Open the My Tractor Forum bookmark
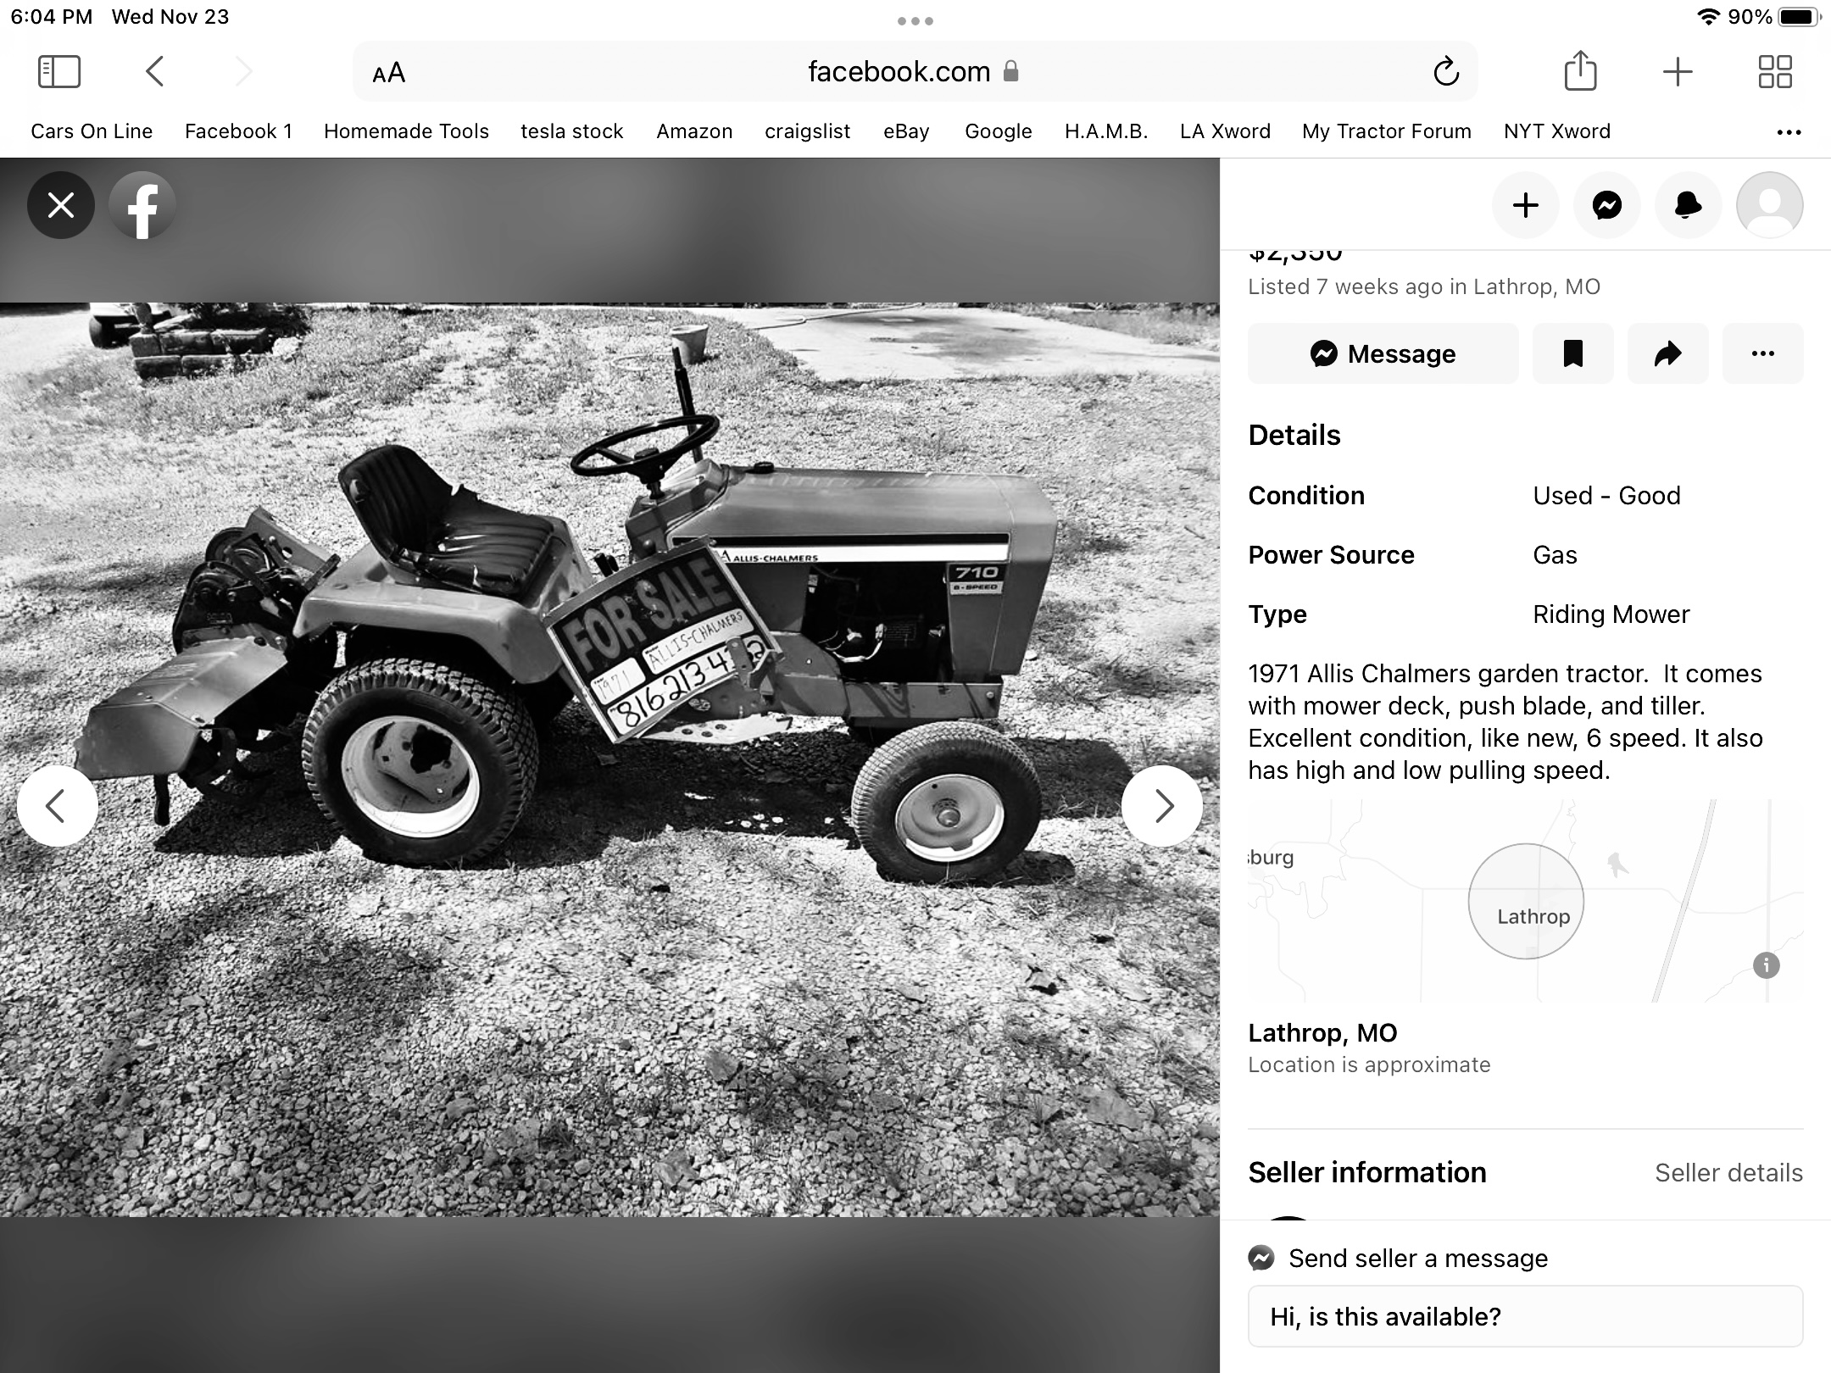1831x1373 pixels. pos(1387,131)
